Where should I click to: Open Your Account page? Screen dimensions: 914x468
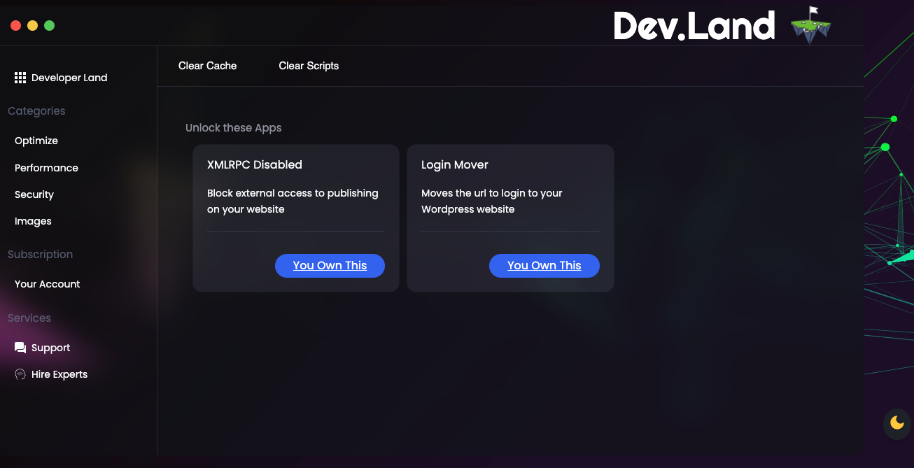click(x=48, y=284)
